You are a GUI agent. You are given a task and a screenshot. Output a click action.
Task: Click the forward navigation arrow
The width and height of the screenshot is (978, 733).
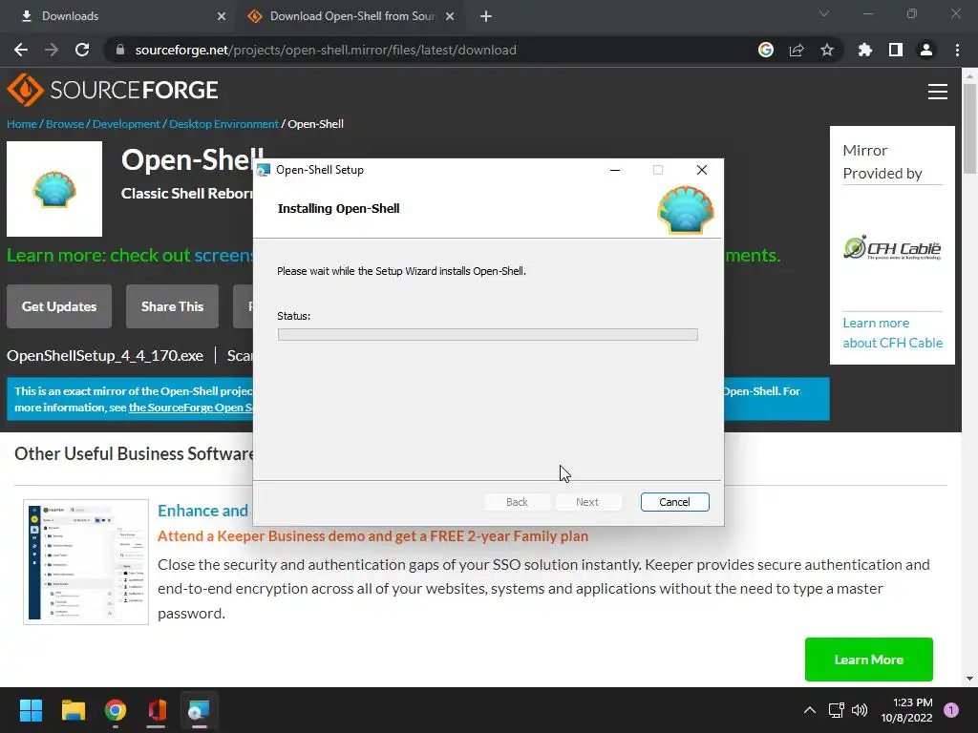click(52, 50)
